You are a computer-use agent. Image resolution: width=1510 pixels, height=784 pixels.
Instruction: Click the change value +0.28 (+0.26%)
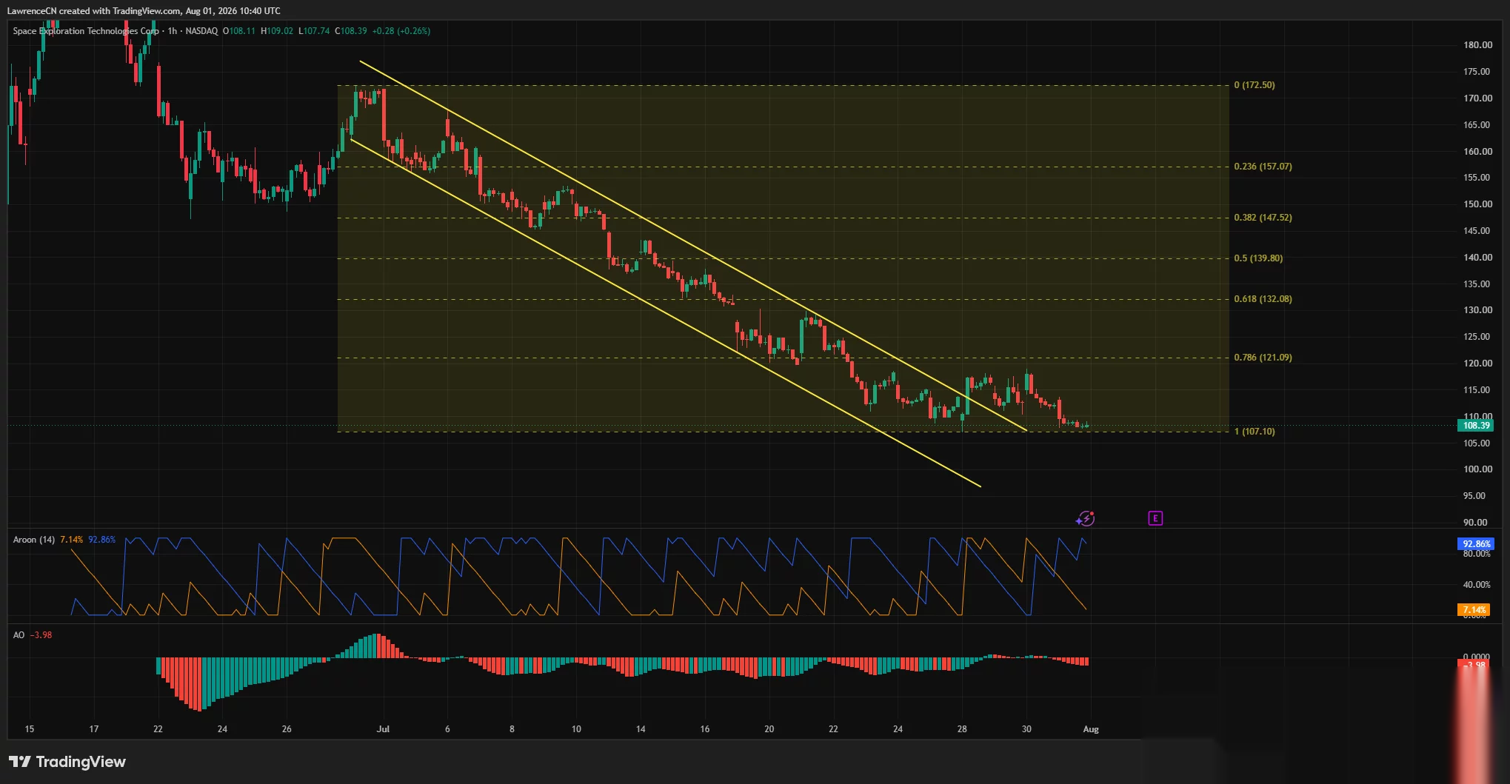pyautogui.click(x=401, y=31)
